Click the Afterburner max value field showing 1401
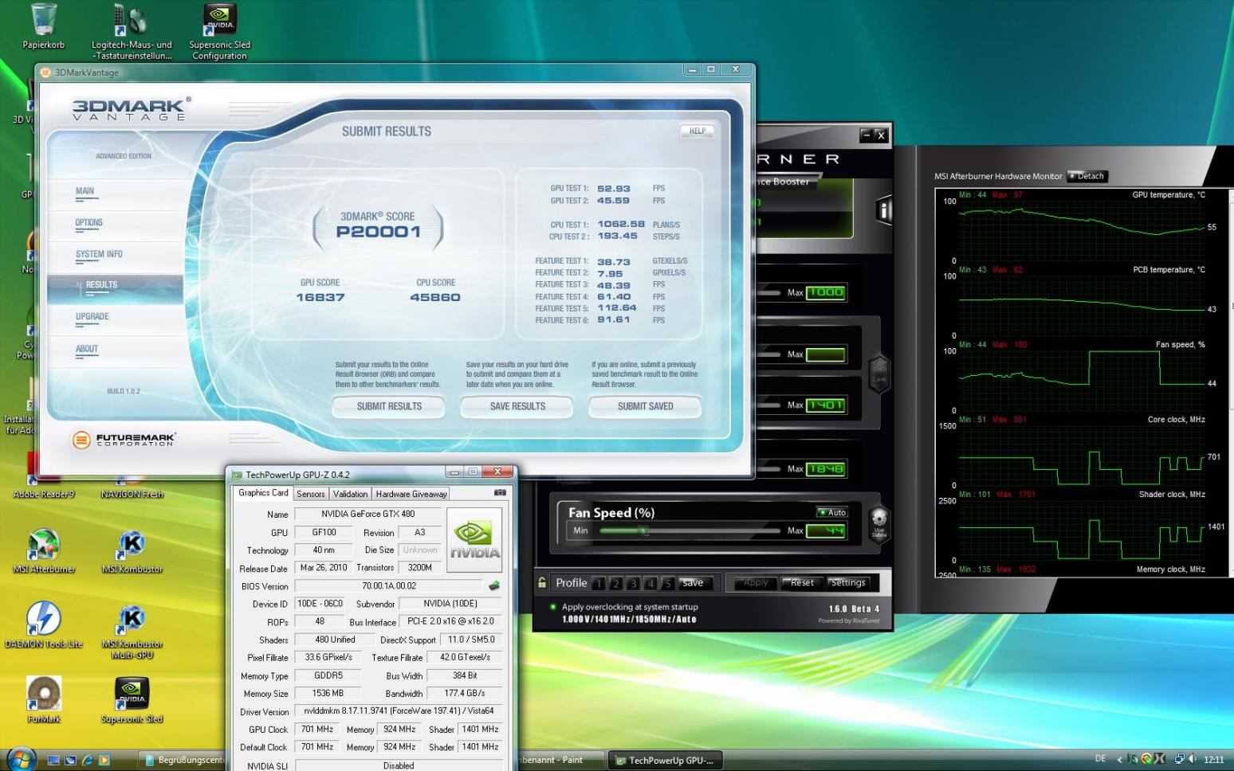1234x771 pixels. tap(825, 405)
